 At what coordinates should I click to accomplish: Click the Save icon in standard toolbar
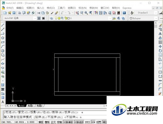pyautogui.click(x=14, y=13)
